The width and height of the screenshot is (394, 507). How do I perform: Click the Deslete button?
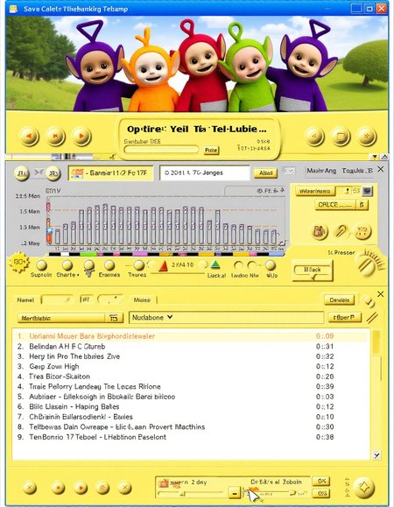coord(339,300)
